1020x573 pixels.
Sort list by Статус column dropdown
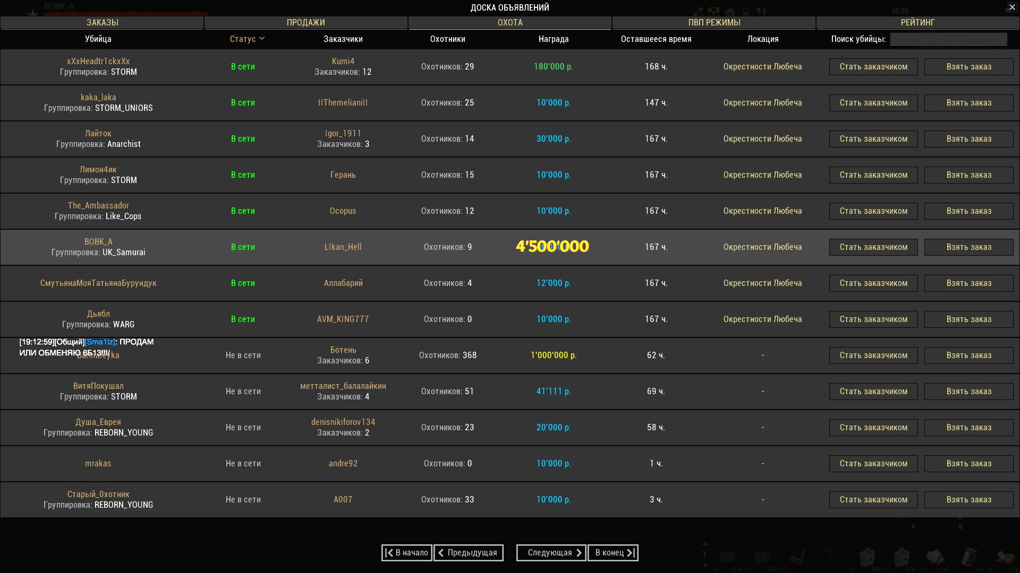[x=247, y=39]
